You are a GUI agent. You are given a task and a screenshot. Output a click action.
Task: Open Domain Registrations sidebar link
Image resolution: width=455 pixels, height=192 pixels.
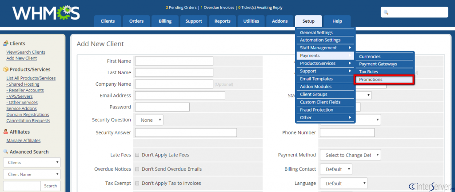(28, 115)
